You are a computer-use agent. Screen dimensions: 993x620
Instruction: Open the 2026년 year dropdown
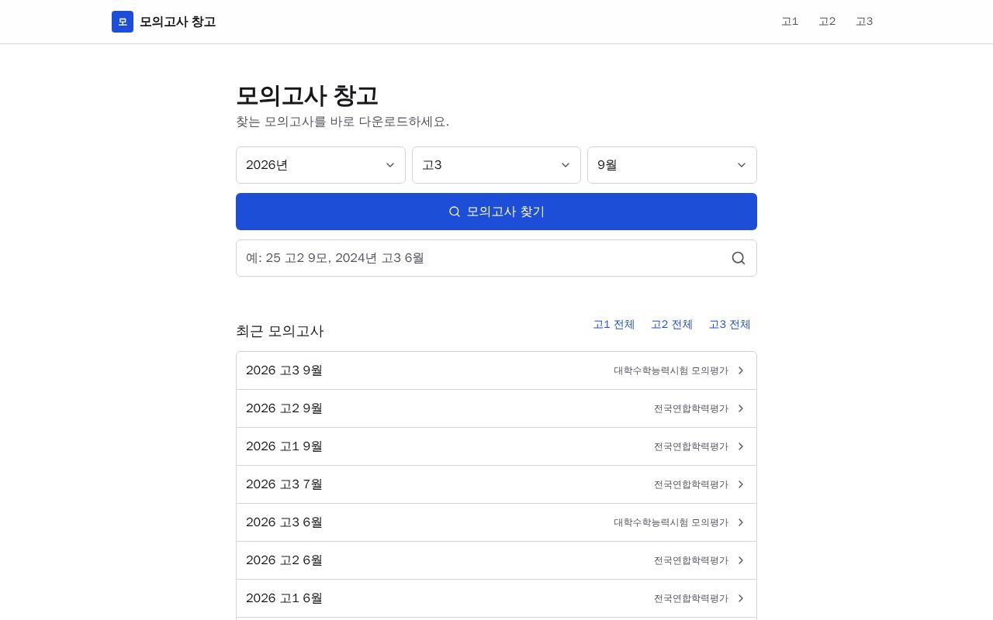(320, 165)
